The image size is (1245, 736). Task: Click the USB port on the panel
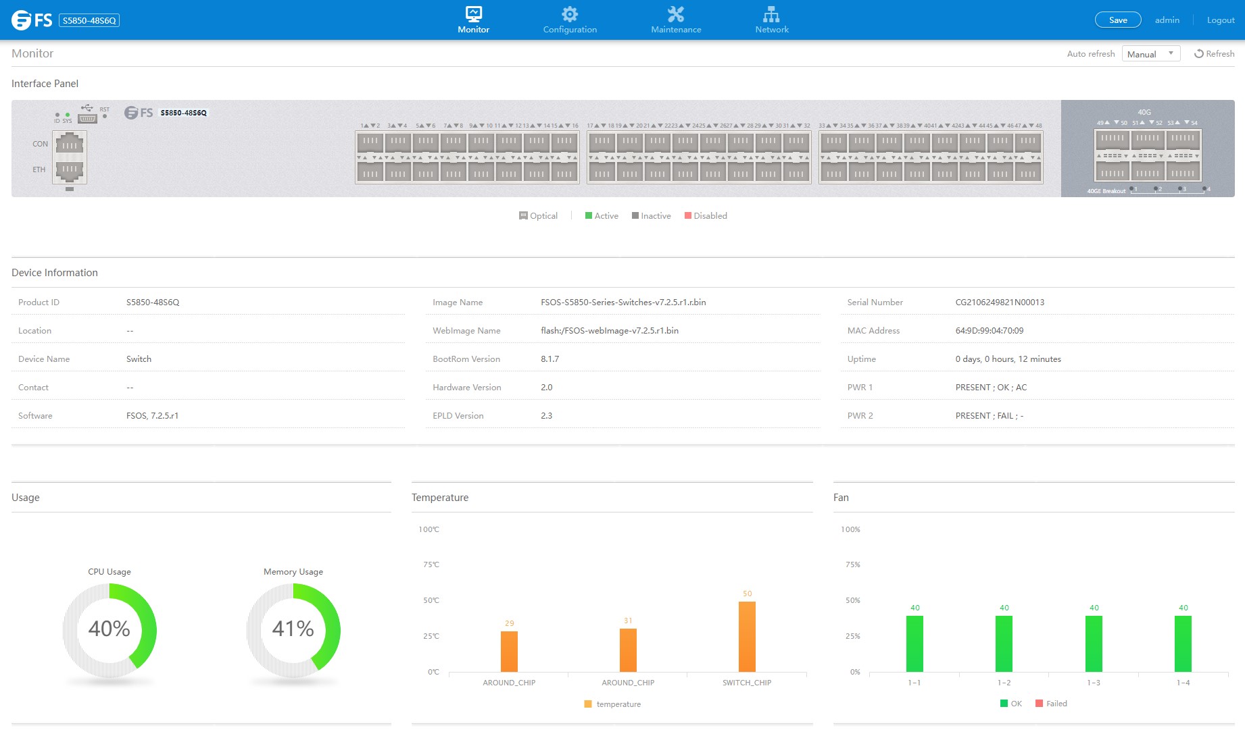pyautogui.click(x=87, y=119)
